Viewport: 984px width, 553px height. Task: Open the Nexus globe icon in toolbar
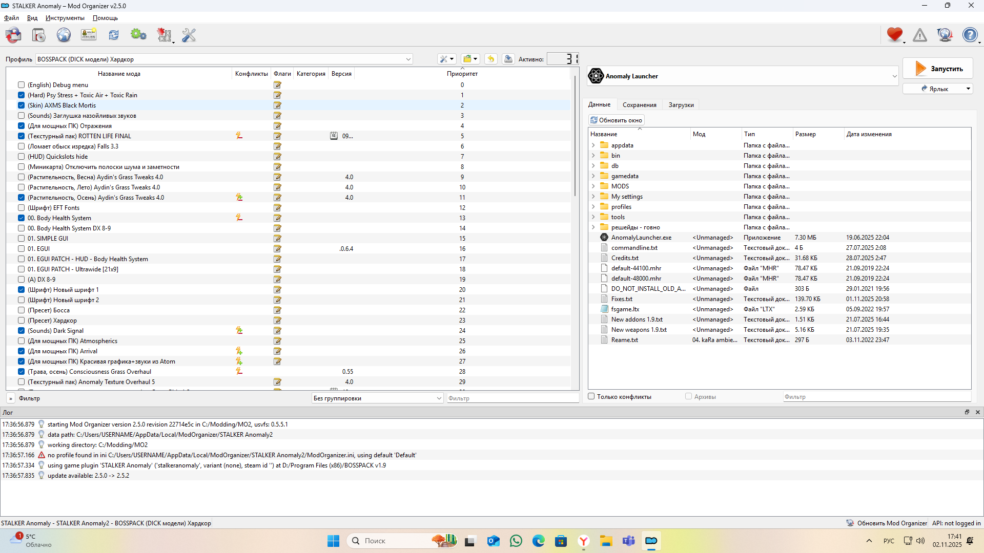(x=64, y=35)
